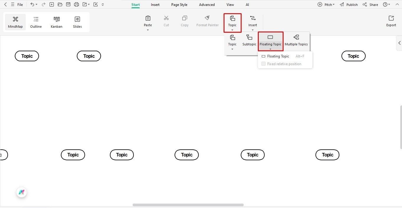Open the AI tab
The width and height of the screenshot is (402, 208).
click(247, 4)
